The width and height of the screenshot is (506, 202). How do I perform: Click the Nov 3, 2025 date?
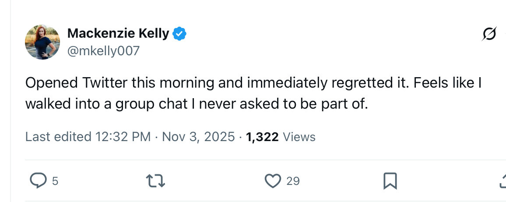point(198,137)
